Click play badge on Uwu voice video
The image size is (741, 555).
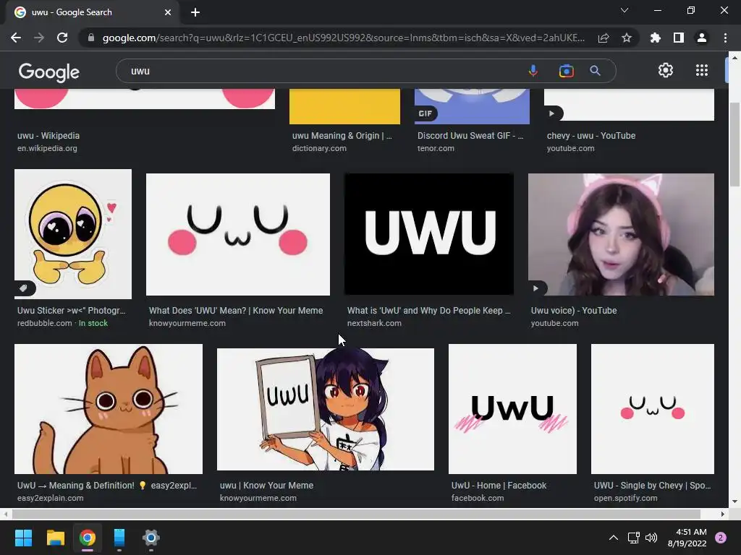(x=536, y=288)
